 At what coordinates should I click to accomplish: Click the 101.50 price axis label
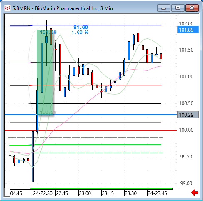coord(186,50)
